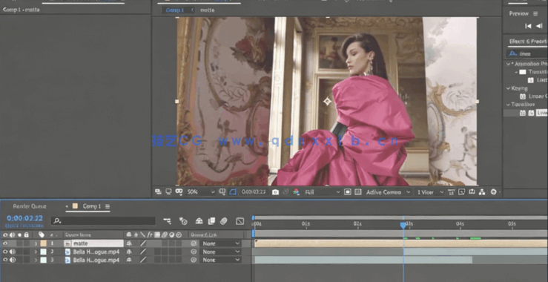Toggle quality switch on layer 2
This screenshot has height=282, width=548.
tap(143, 252)
